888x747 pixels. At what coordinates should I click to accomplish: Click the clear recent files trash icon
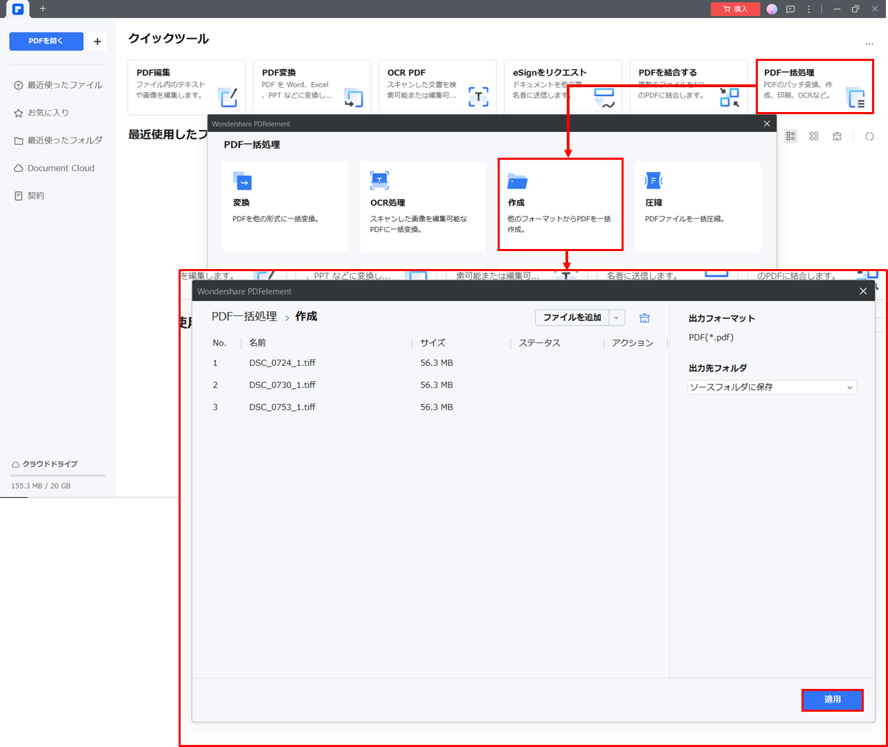point(837,136)
